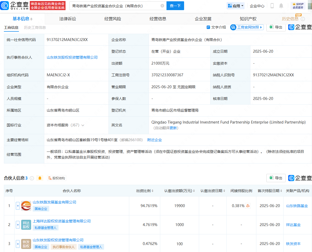
Task: Click 铁发股权 logo thumbnail
Action: click(26, 244)
